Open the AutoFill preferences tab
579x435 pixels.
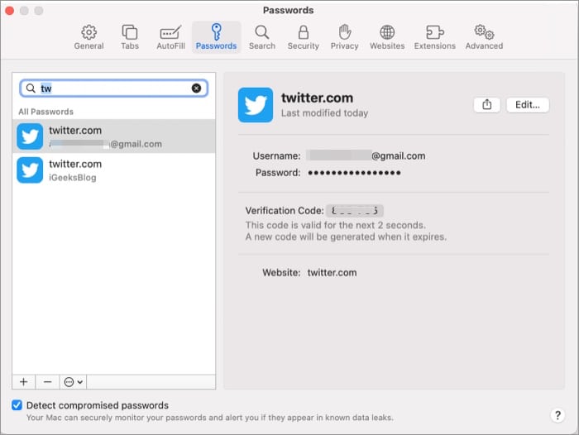tap(170, 37)
